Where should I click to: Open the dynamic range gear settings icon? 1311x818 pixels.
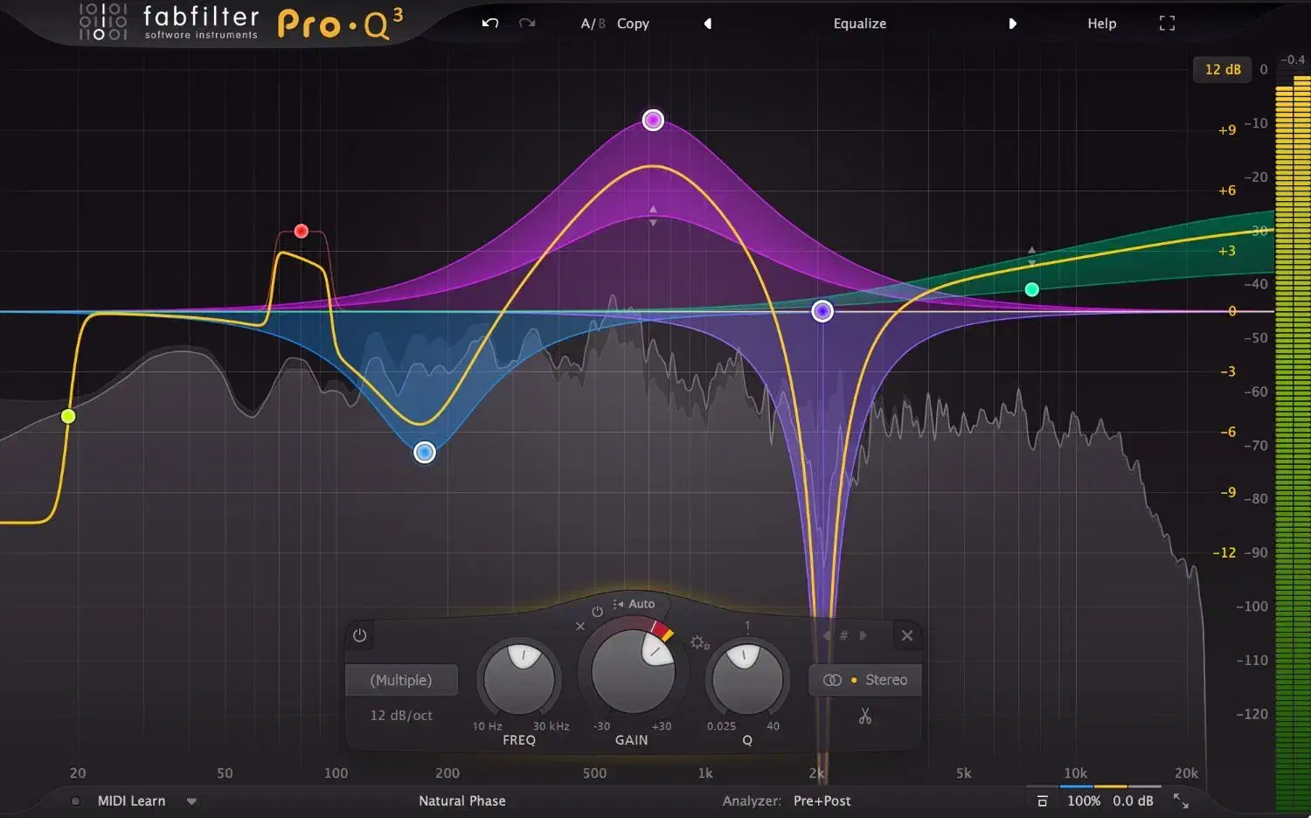(x=699, y=643)
